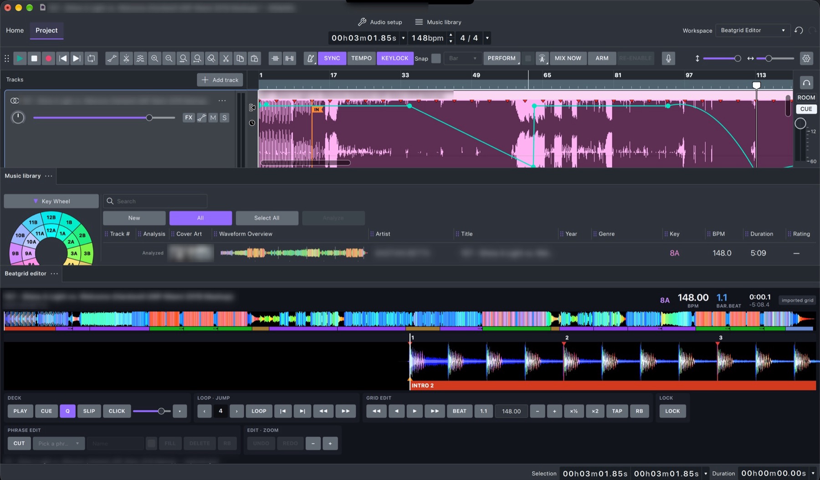Open the Music library menu item
820x480 pixels.
438,22
